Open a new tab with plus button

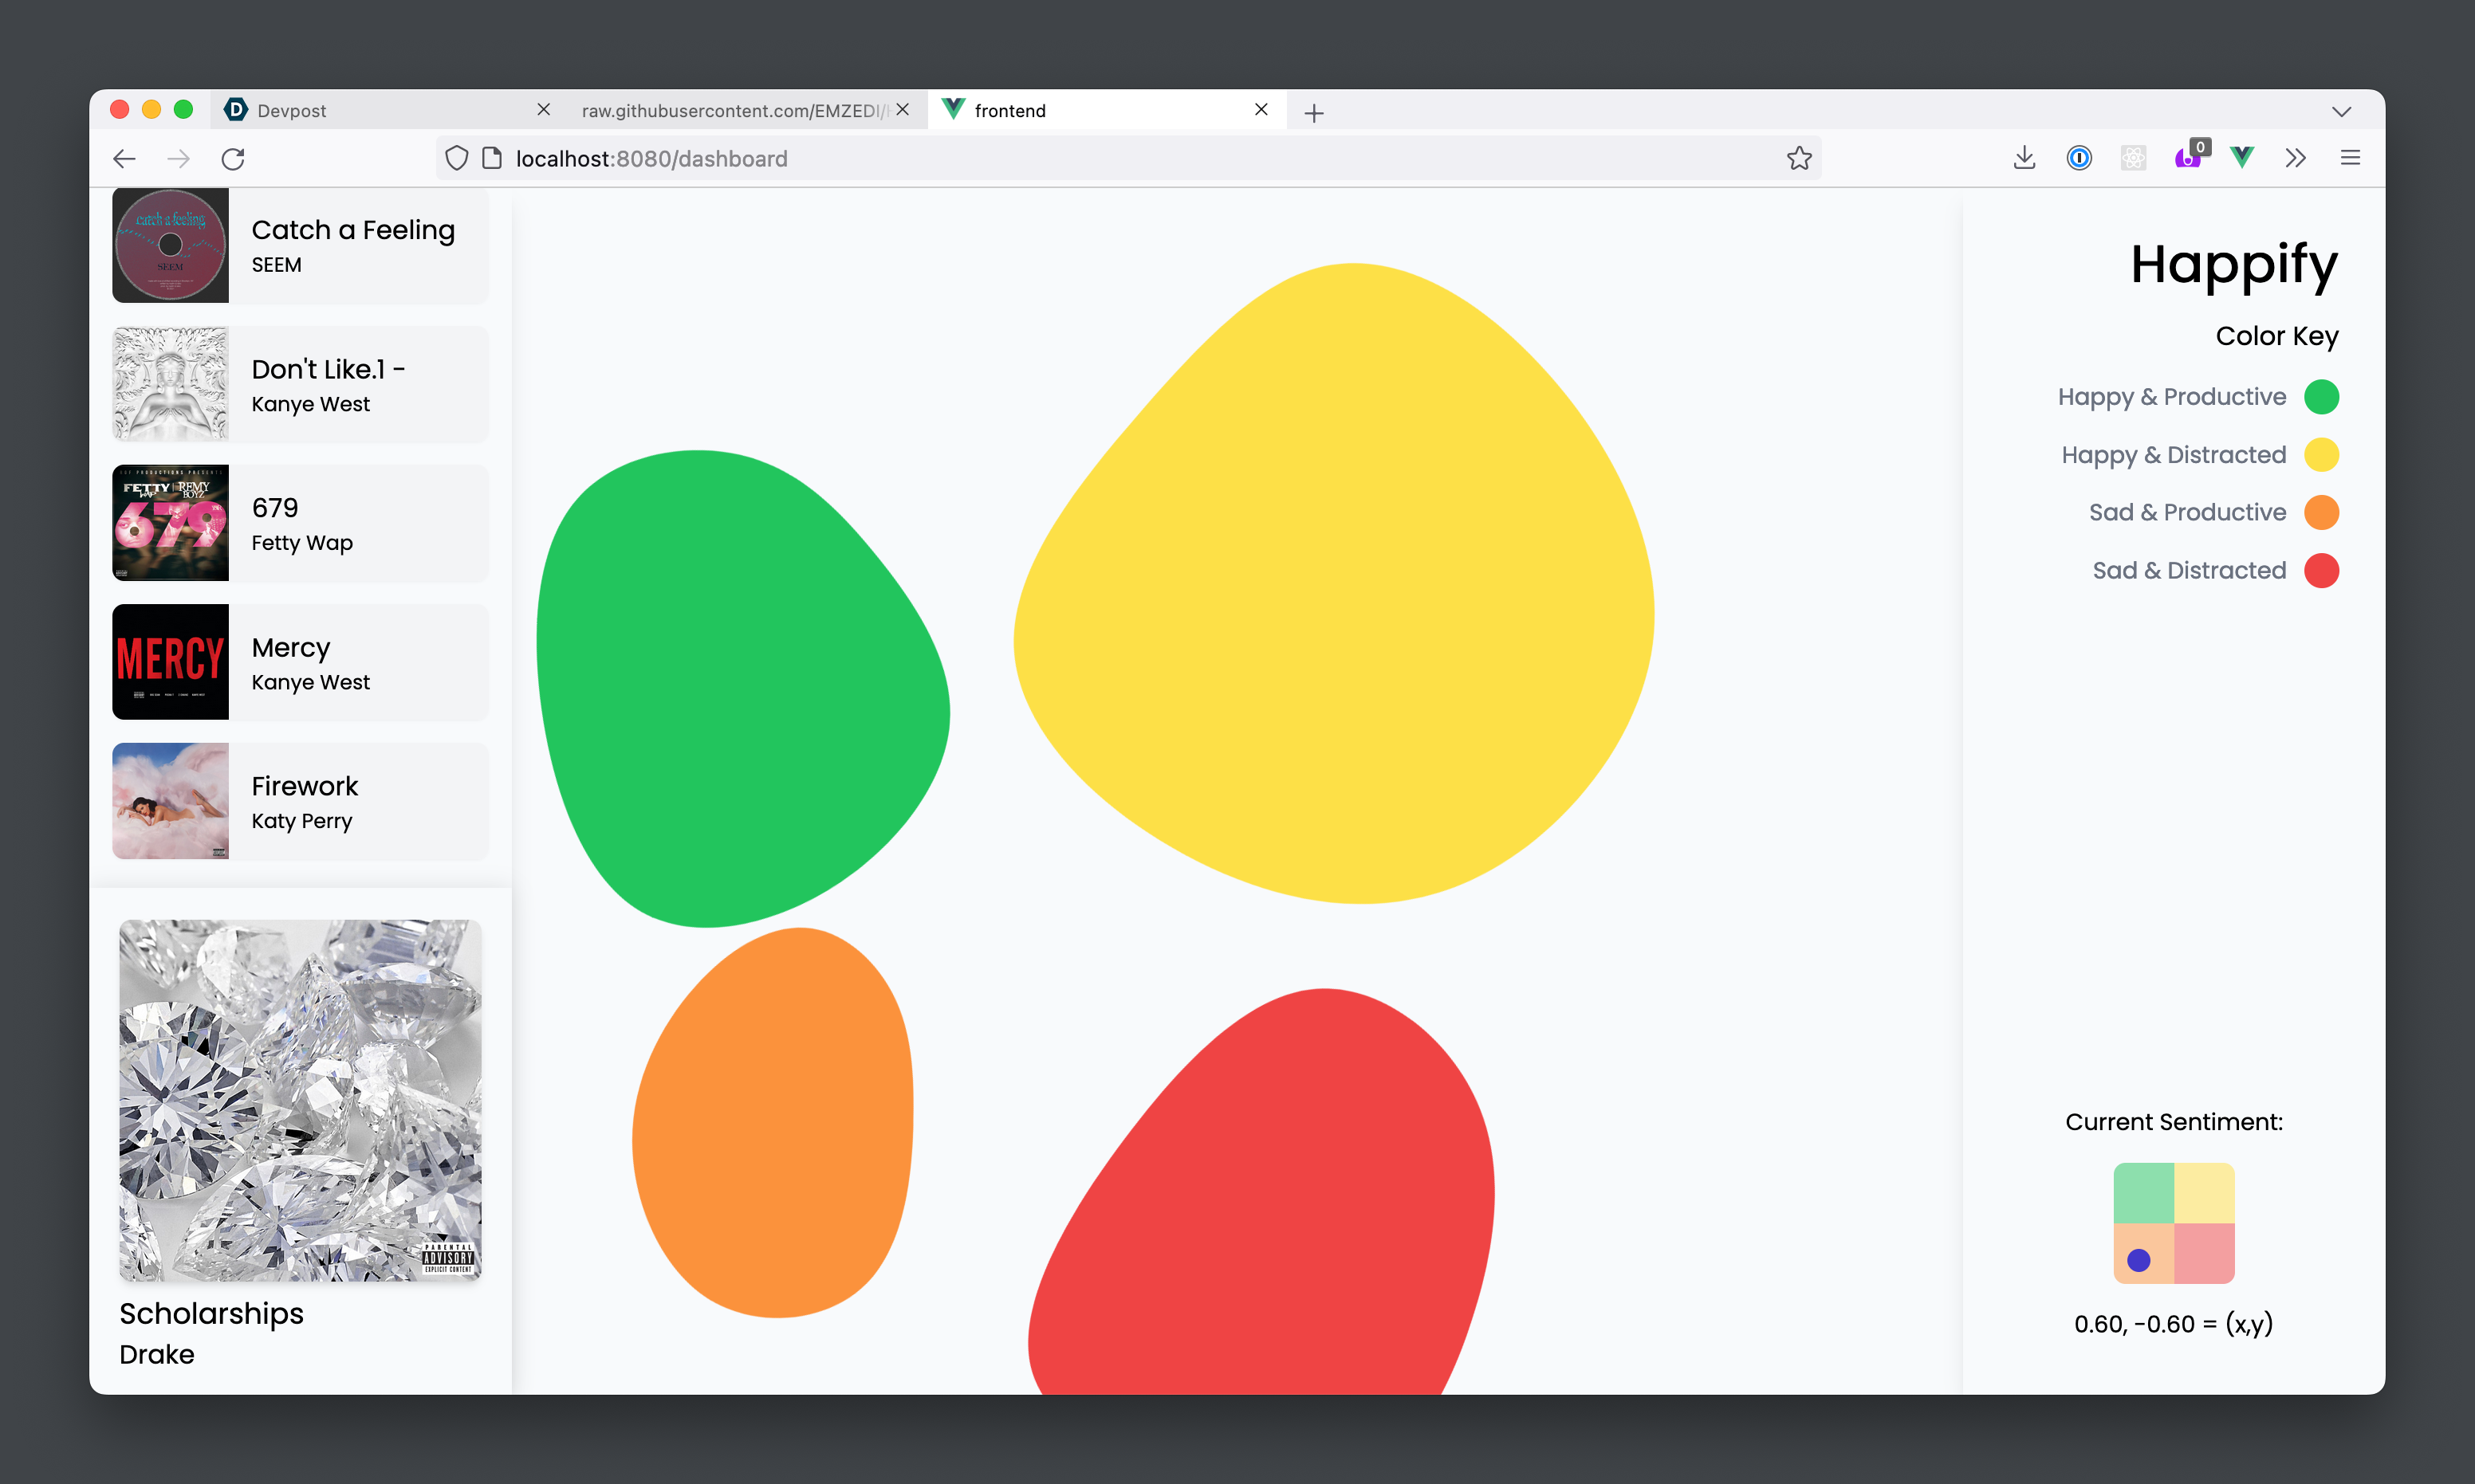1313,113
